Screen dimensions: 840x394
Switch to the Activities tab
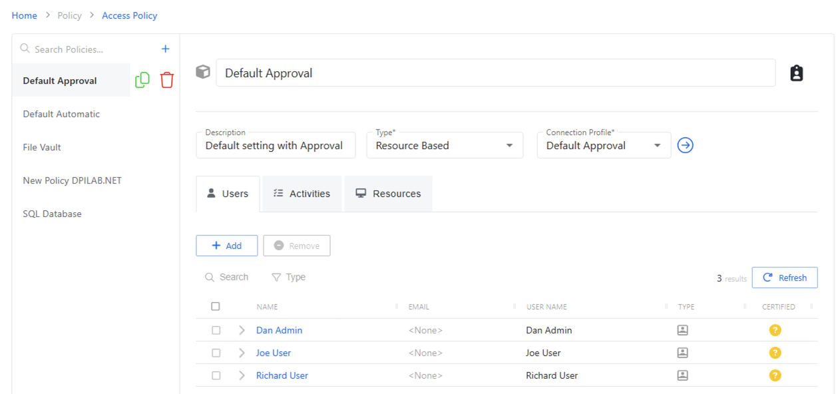[302, 194]
